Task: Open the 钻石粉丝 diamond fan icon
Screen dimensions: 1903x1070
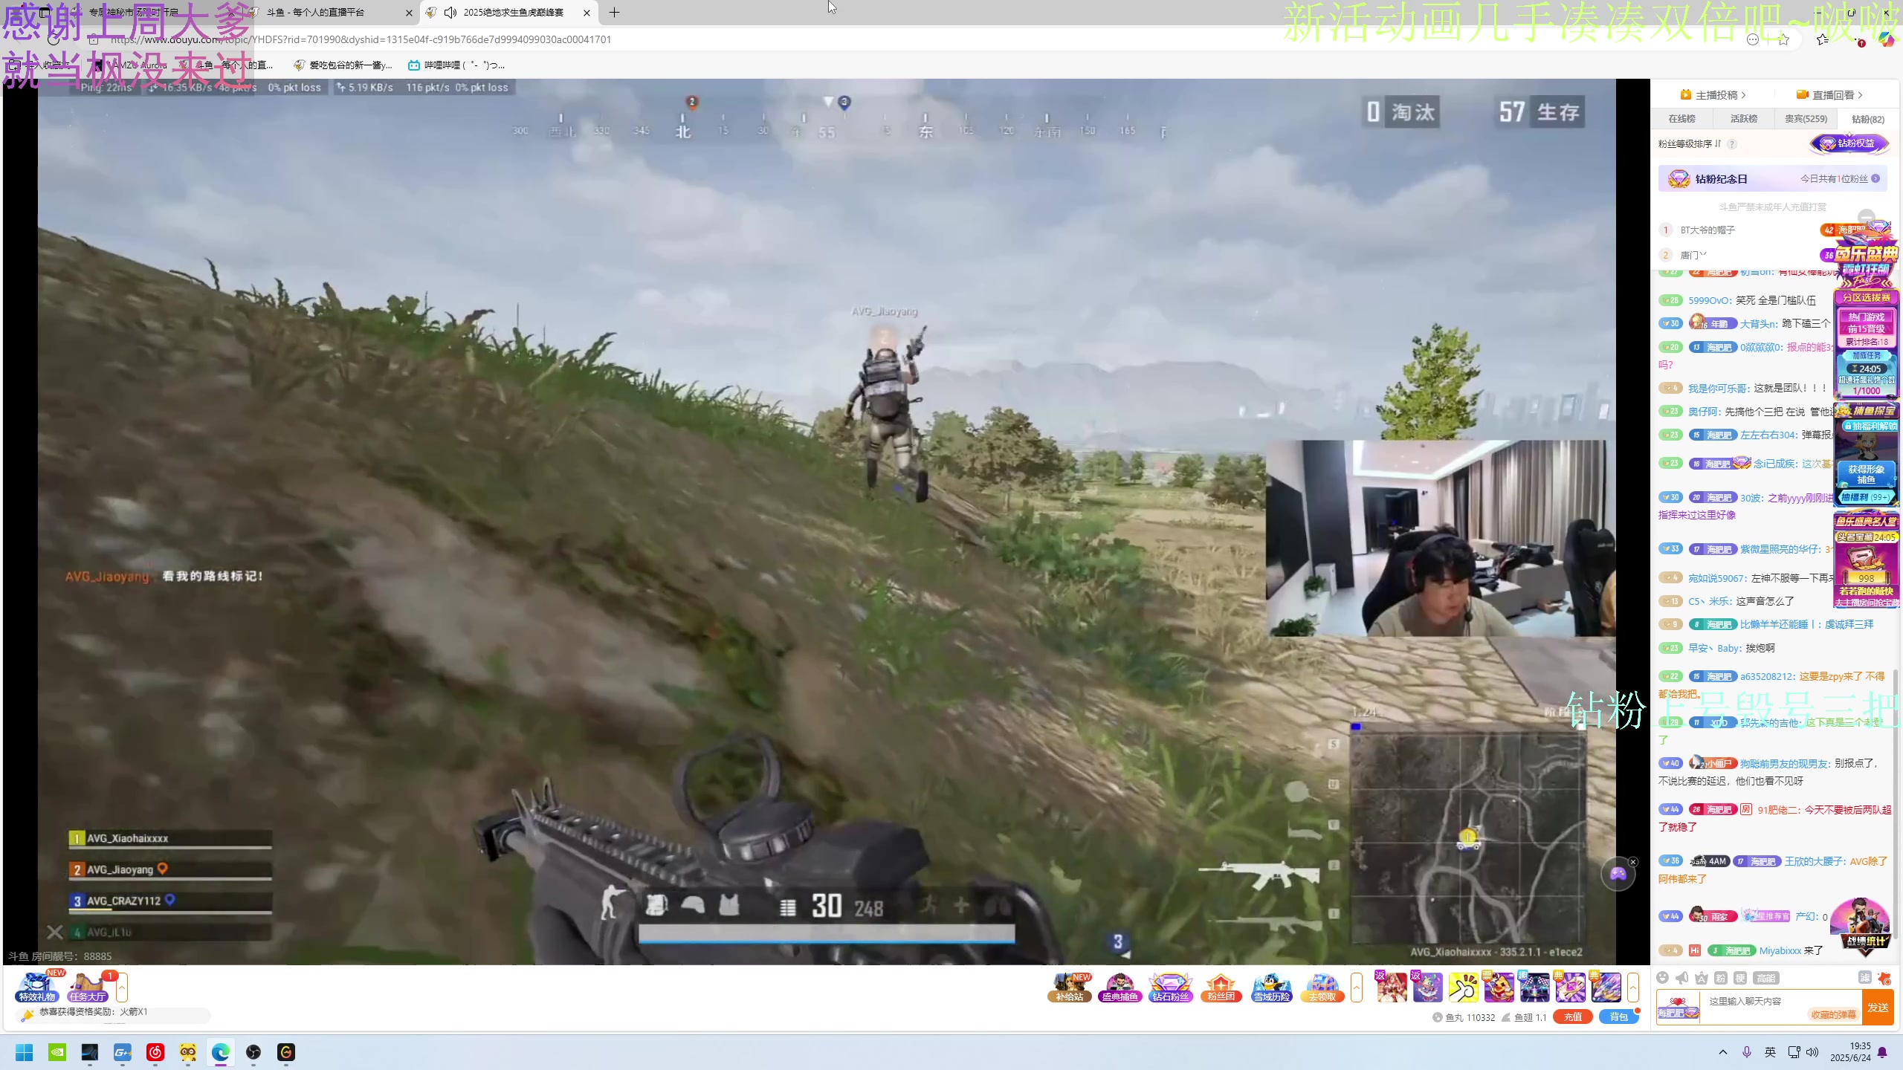Action: pos(1170,988)
